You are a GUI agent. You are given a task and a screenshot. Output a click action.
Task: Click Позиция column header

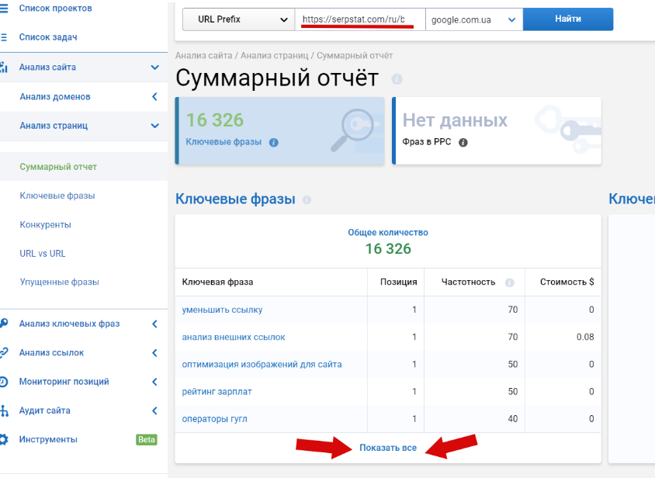pos(399,282)
